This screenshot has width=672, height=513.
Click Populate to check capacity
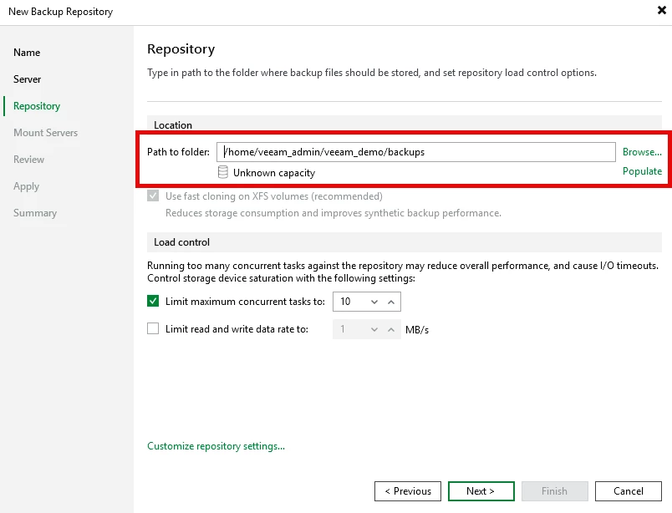click(642, 171)
